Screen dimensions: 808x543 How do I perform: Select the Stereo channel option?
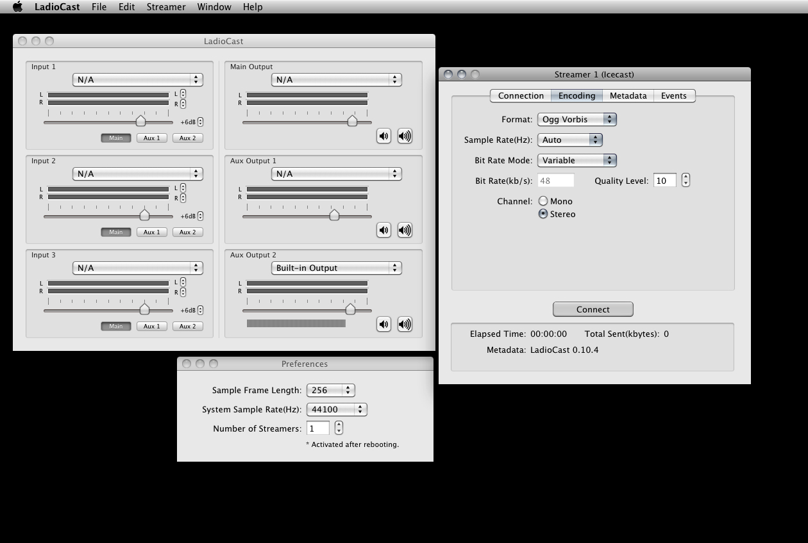tap(543, 214)
